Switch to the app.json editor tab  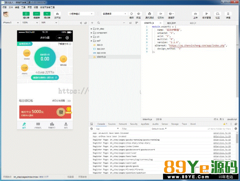[x=171, y=23]
